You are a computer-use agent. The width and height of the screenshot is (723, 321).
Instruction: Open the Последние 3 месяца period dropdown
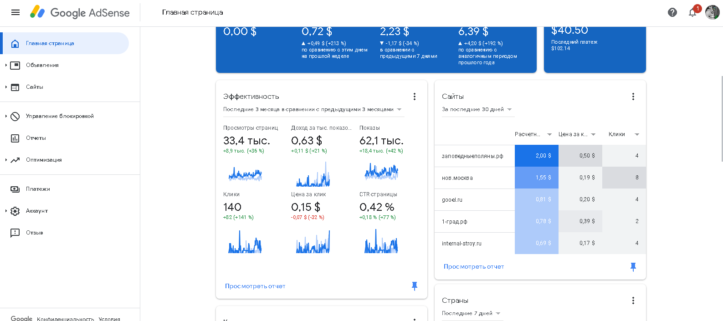[x=313, y=109]
